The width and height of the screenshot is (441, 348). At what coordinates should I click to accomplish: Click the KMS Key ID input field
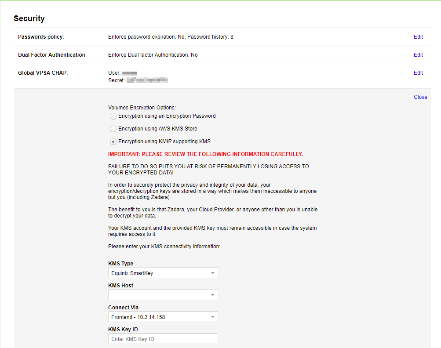click(x=163, y=339)
